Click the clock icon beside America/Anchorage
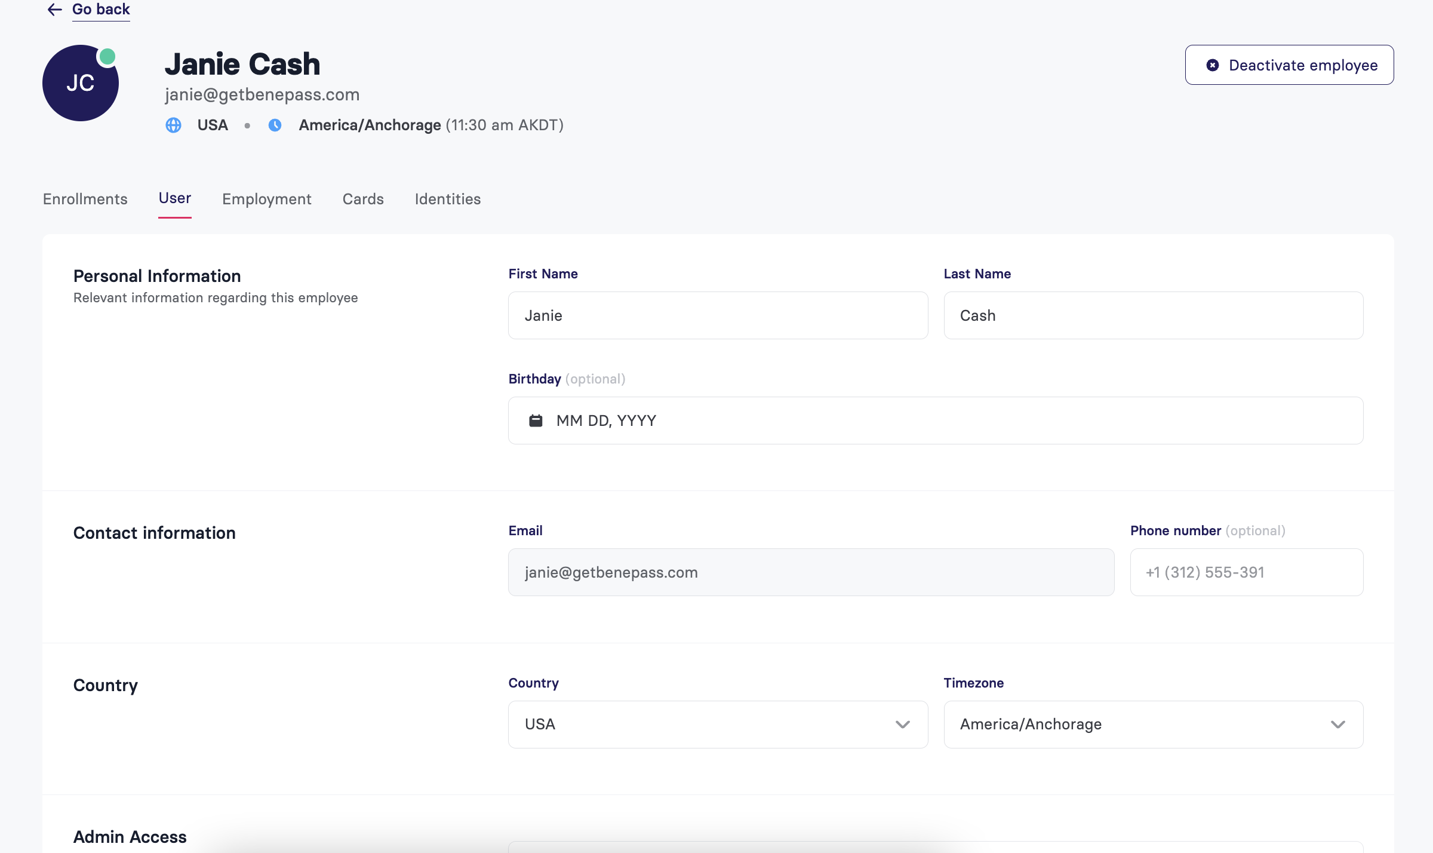The image size is (1433, 853). tap(275, 125)
